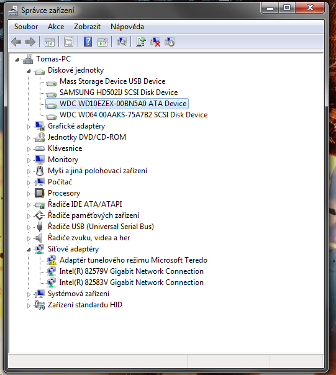Open the Zobrazit menu
The width and height of the screenshot is (336, 375).
pos(87,27)
